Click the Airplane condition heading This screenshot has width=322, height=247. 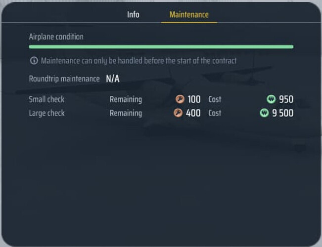coord(56,37)
